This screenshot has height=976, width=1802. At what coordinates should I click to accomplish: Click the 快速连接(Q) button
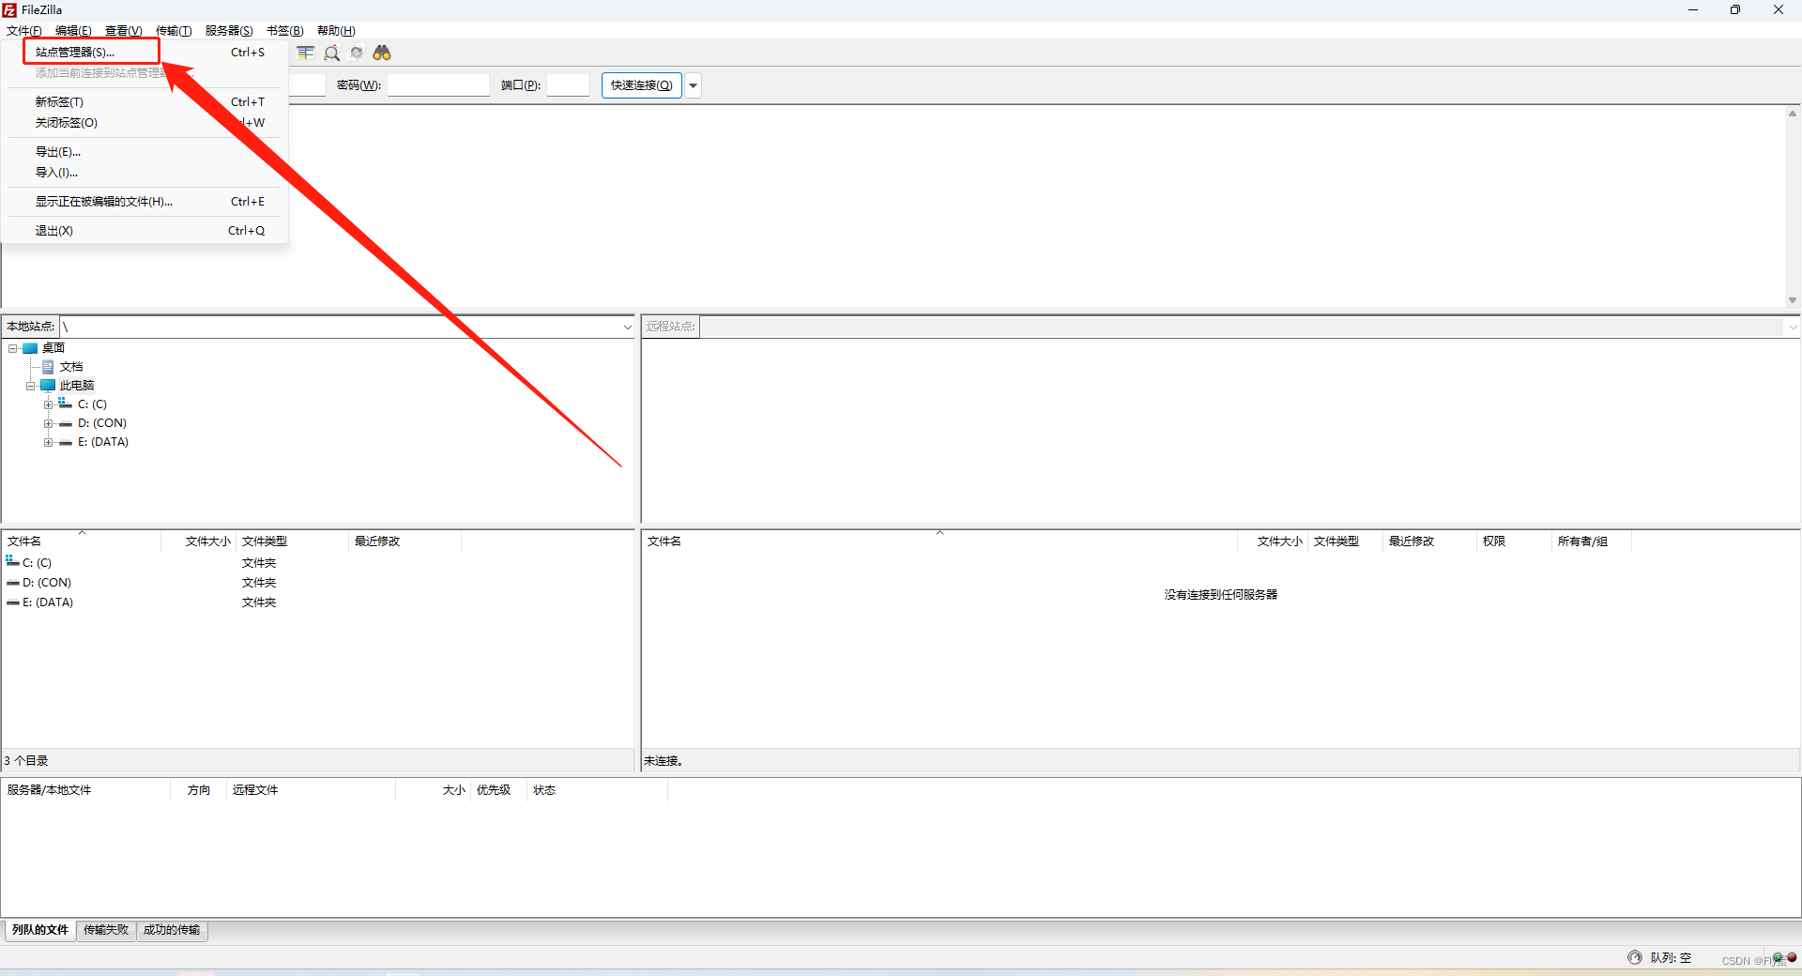click(642, 85)
